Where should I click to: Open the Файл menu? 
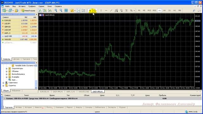(x=7, y=6)
